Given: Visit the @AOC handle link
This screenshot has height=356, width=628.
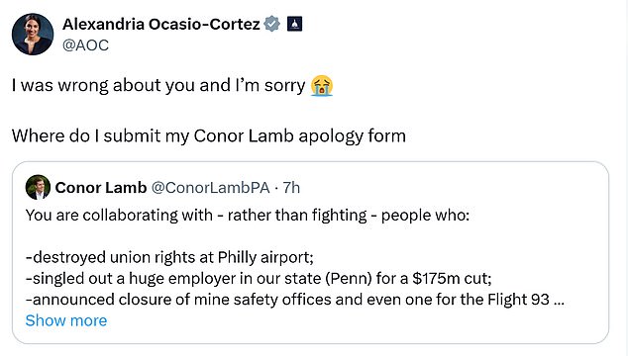Looking at the screenshot, I should (85, 45).
